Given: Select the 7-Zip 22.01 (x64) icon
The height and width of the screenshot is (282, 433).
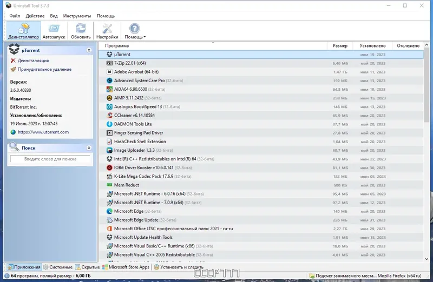Looking at the screenshot, I should [109, 63].
